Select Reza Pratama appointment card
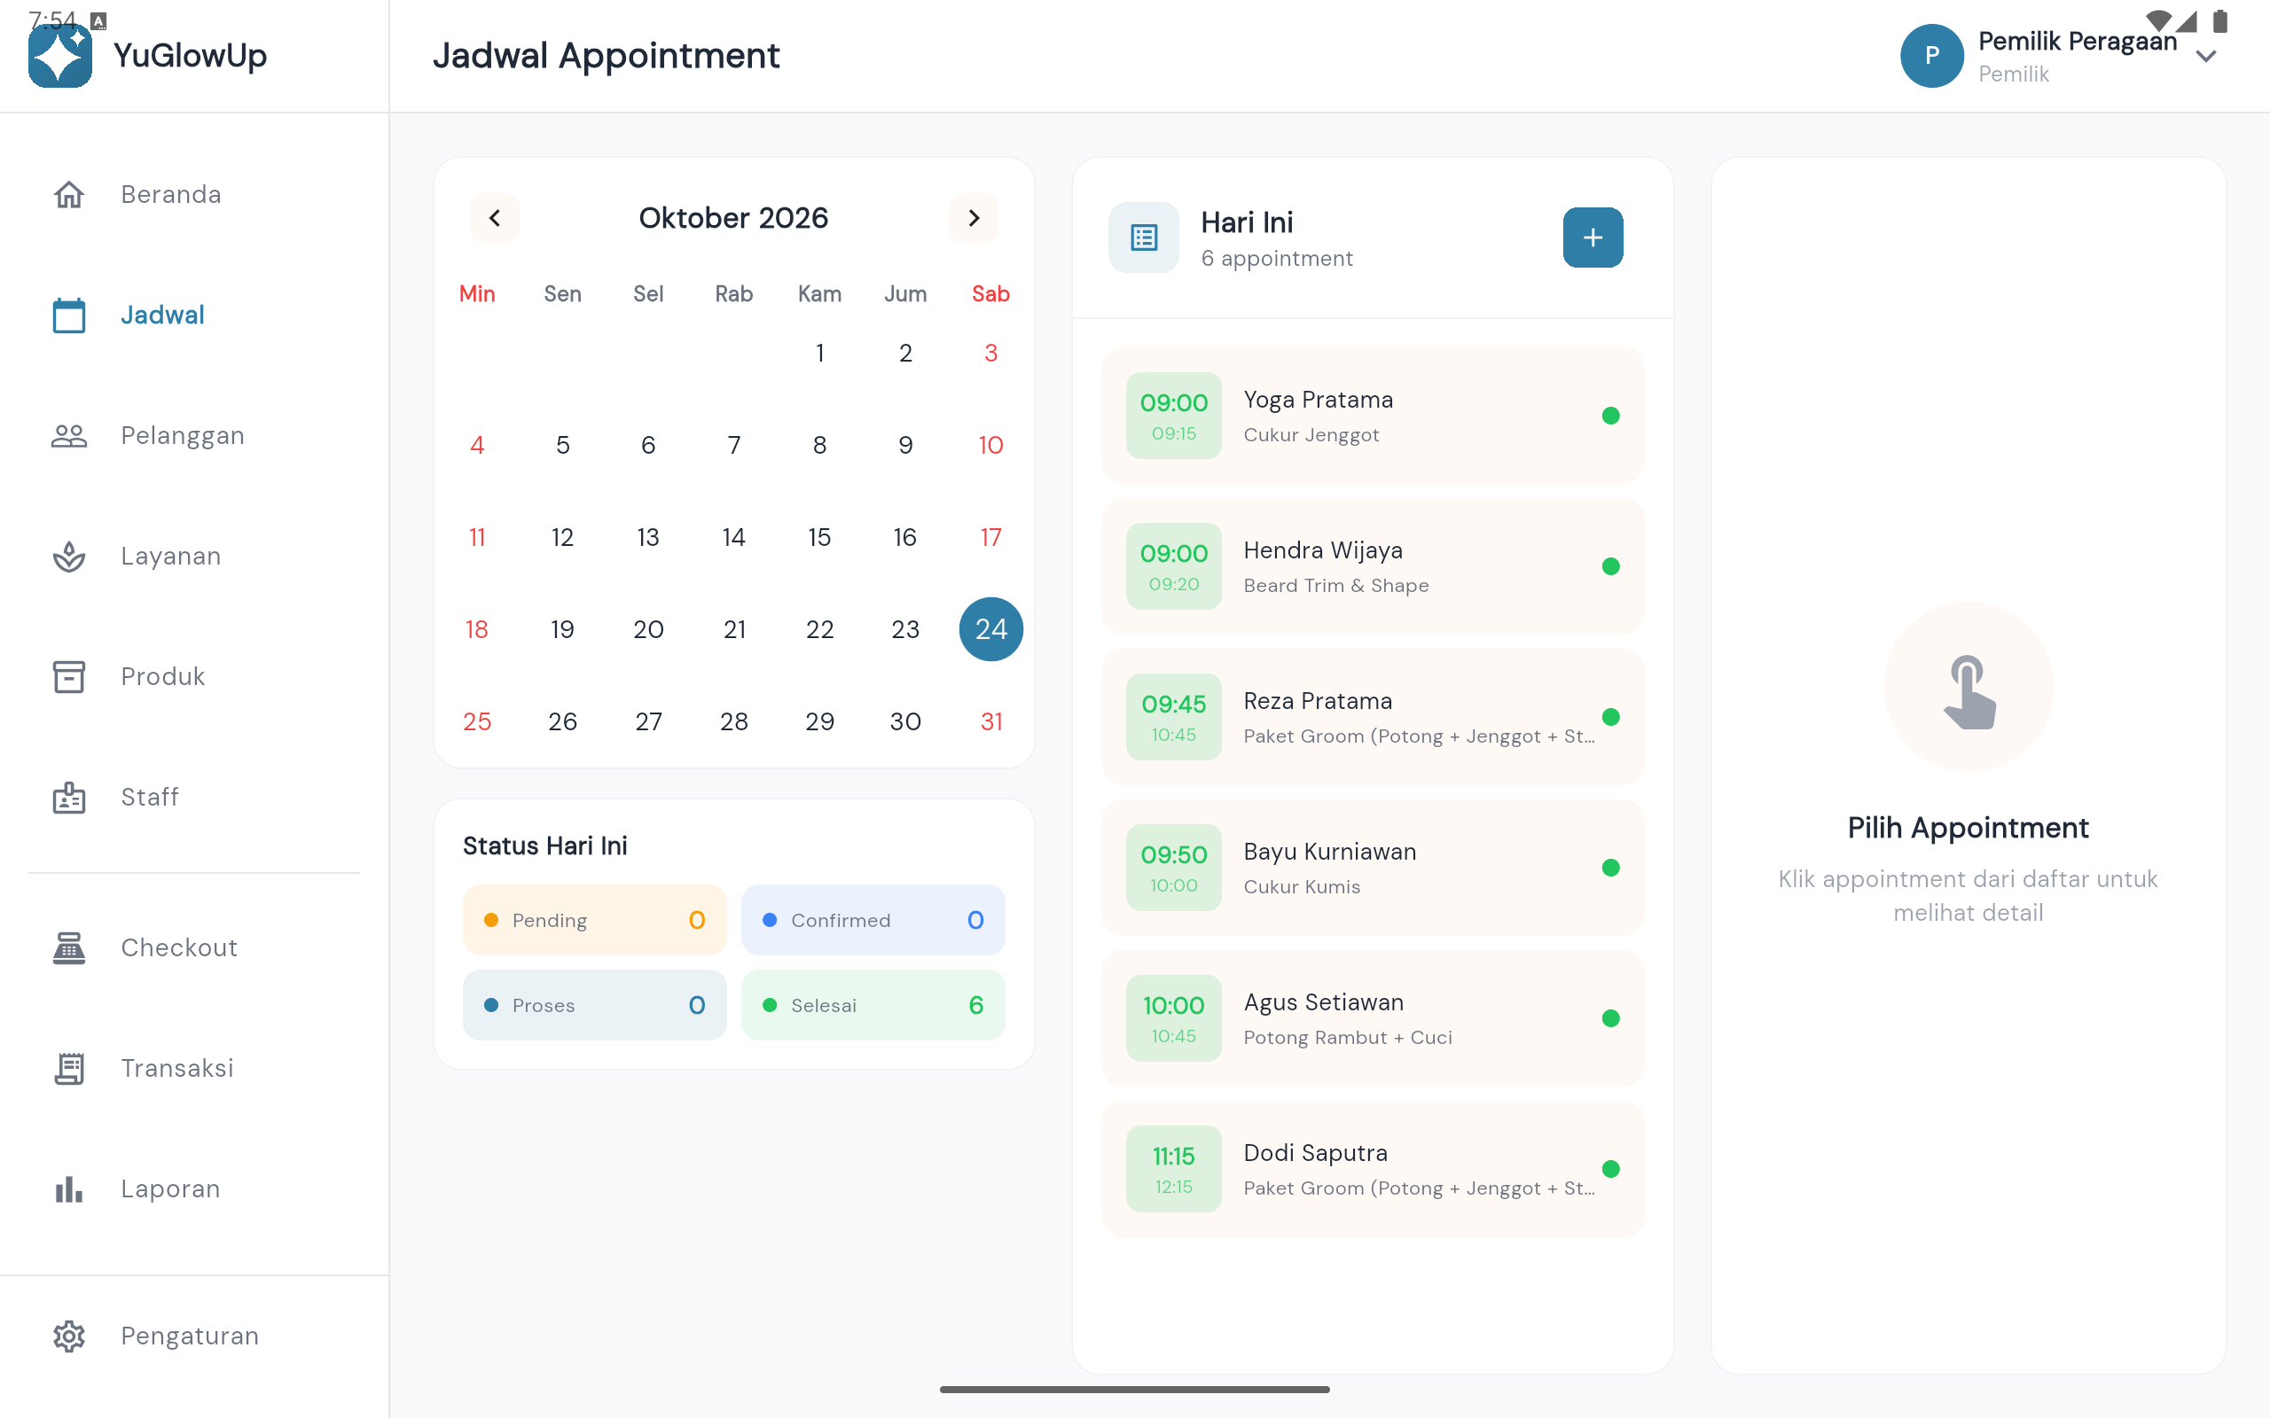This screenshot has height=1418, width=2270. tap(1374, 718)
